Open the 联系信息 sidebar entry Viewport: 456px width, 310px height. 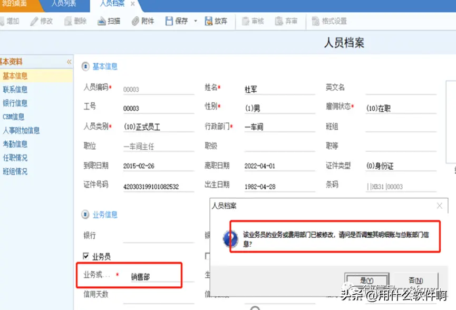pyautogui.click(x=16, y=89)
